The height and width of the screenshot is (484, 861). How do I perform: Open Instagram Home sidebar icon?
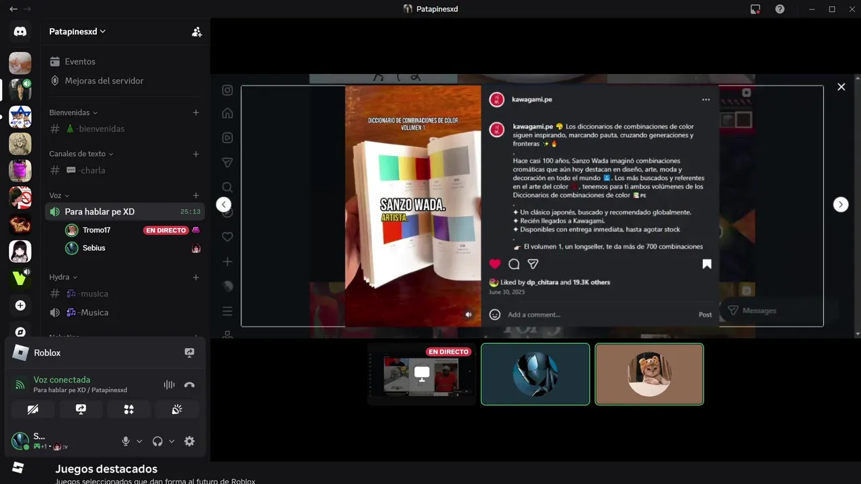[227, 113]
